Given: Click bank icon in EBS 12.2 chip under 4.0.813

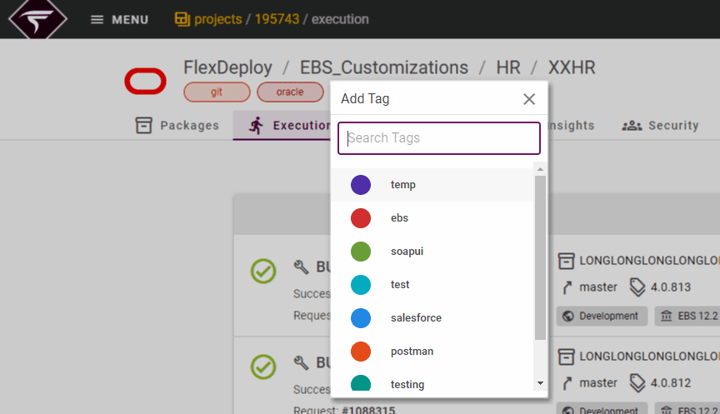Looking at the screenshot, I should click(x=667, y=317).
